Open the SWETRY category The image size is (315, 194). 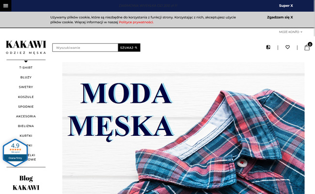[26, 87]
